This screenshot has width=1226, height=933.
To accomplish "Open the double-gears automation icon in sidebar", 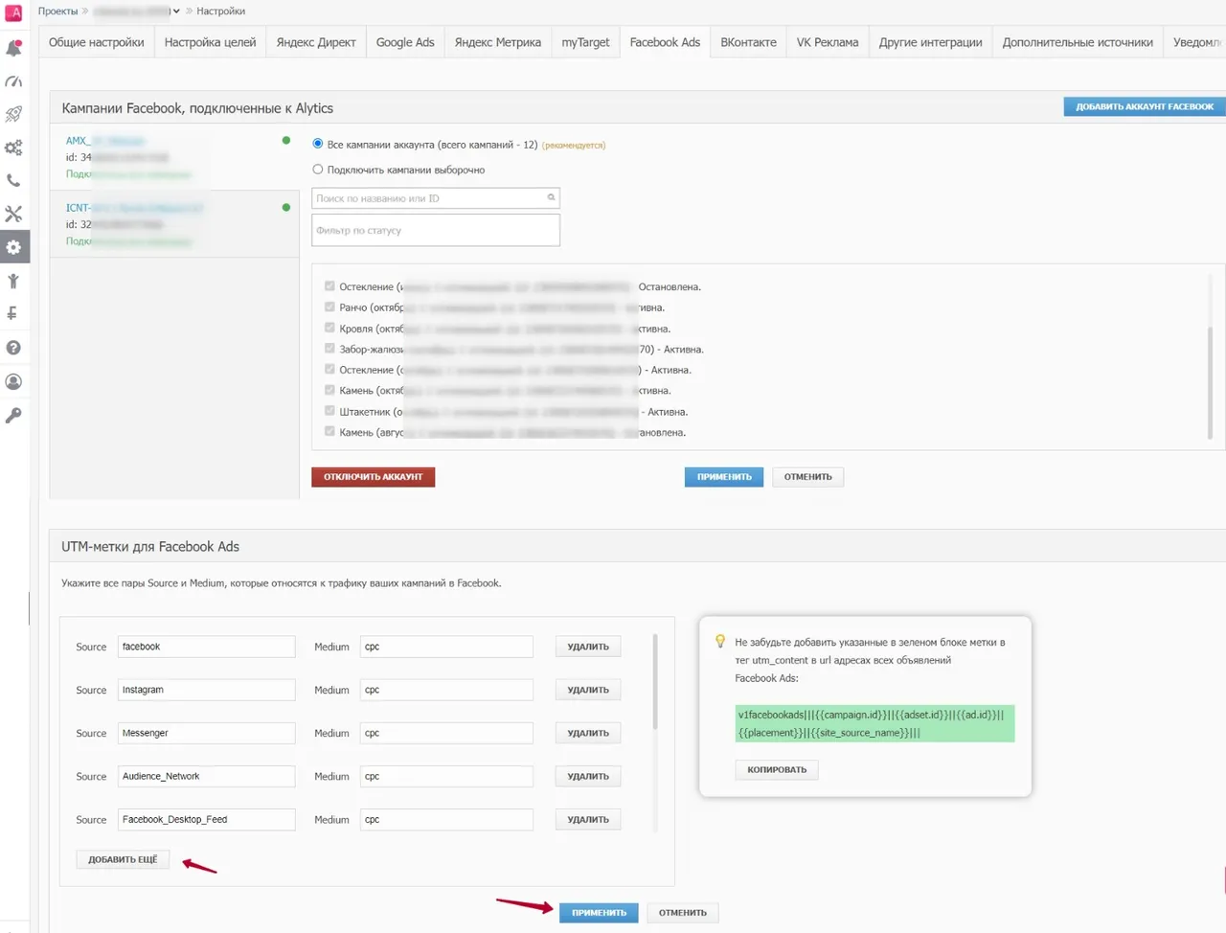I will pyautogui.click(x=13, y=148).
